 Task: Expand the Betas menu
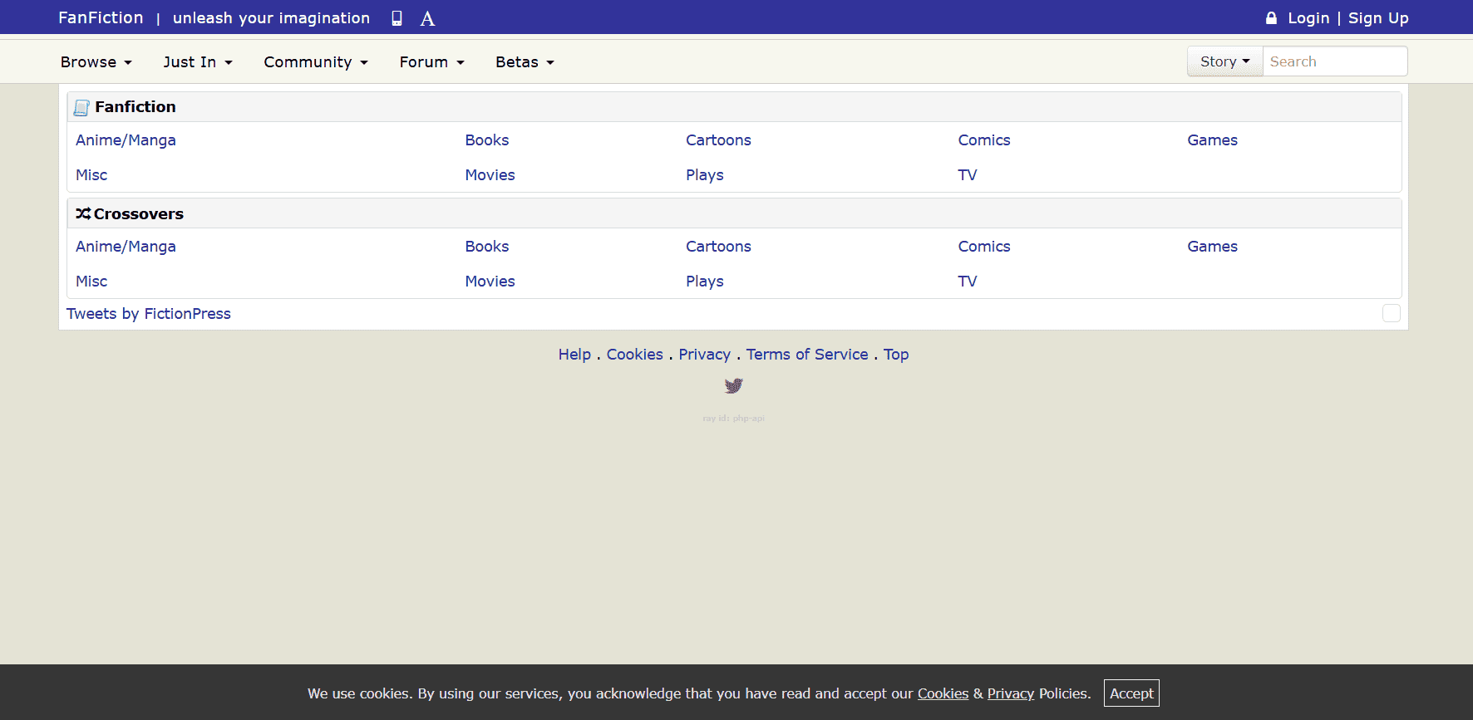[525, 62]
